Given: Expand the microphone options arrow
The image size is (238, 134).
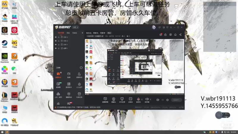Looking at the screenshot, I should click(142, 99).
